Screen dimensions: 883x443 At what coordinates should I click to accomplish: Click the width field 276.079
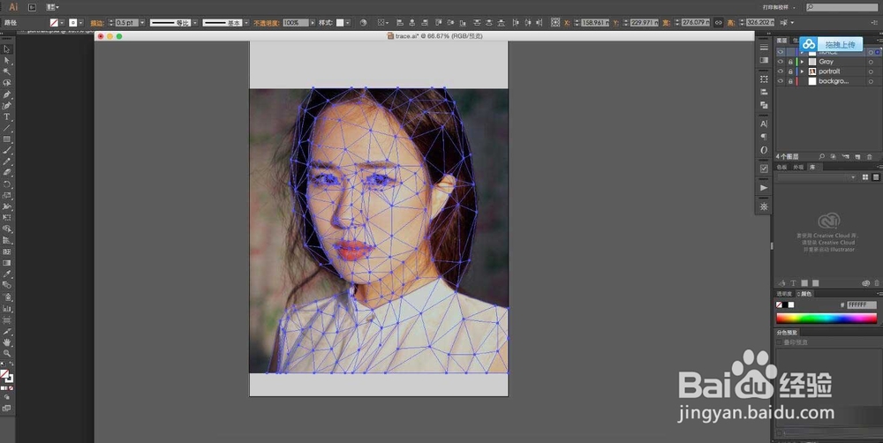pyautogui.click(x=696, y=23)
